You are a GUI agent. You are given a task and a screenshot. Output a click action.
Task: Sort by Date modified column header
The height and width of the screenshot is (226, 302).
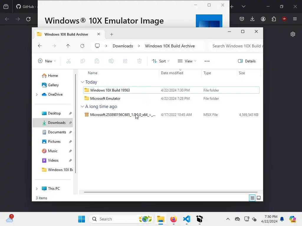click(x=172, y=73)
